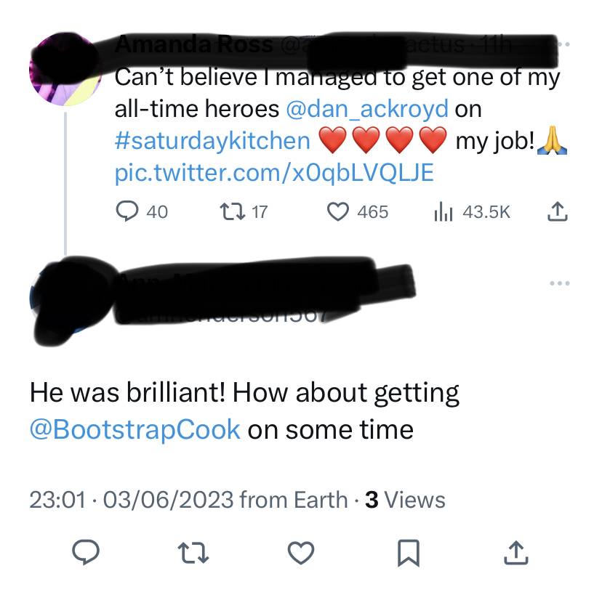Like the reply tweet with heart icon

pos(301,552)
